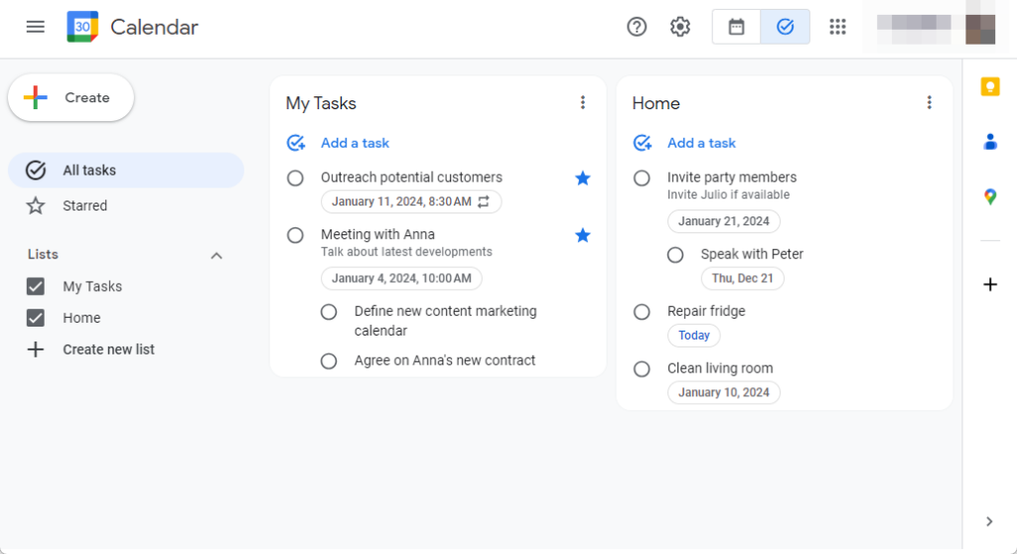Open the Google apps grid
Image resolution: width=1017 pixels, height=554 pixels.
tap(838, 27)
